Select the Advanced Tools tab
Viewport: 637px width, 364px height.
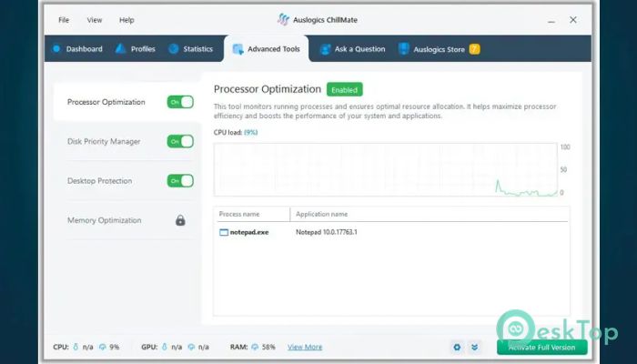click(266, 49)
